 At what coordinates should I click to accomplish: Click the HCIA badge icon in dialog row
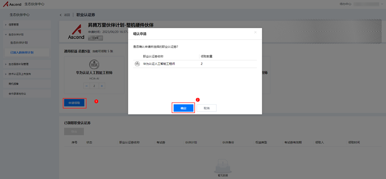(137, 64)
